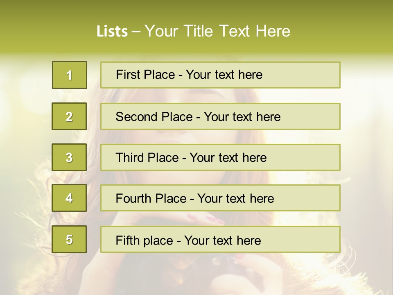Viewport: 393px width, 295px height.
Task: Click blank area after Fifth place text
Action: click(x=300, y=239)
